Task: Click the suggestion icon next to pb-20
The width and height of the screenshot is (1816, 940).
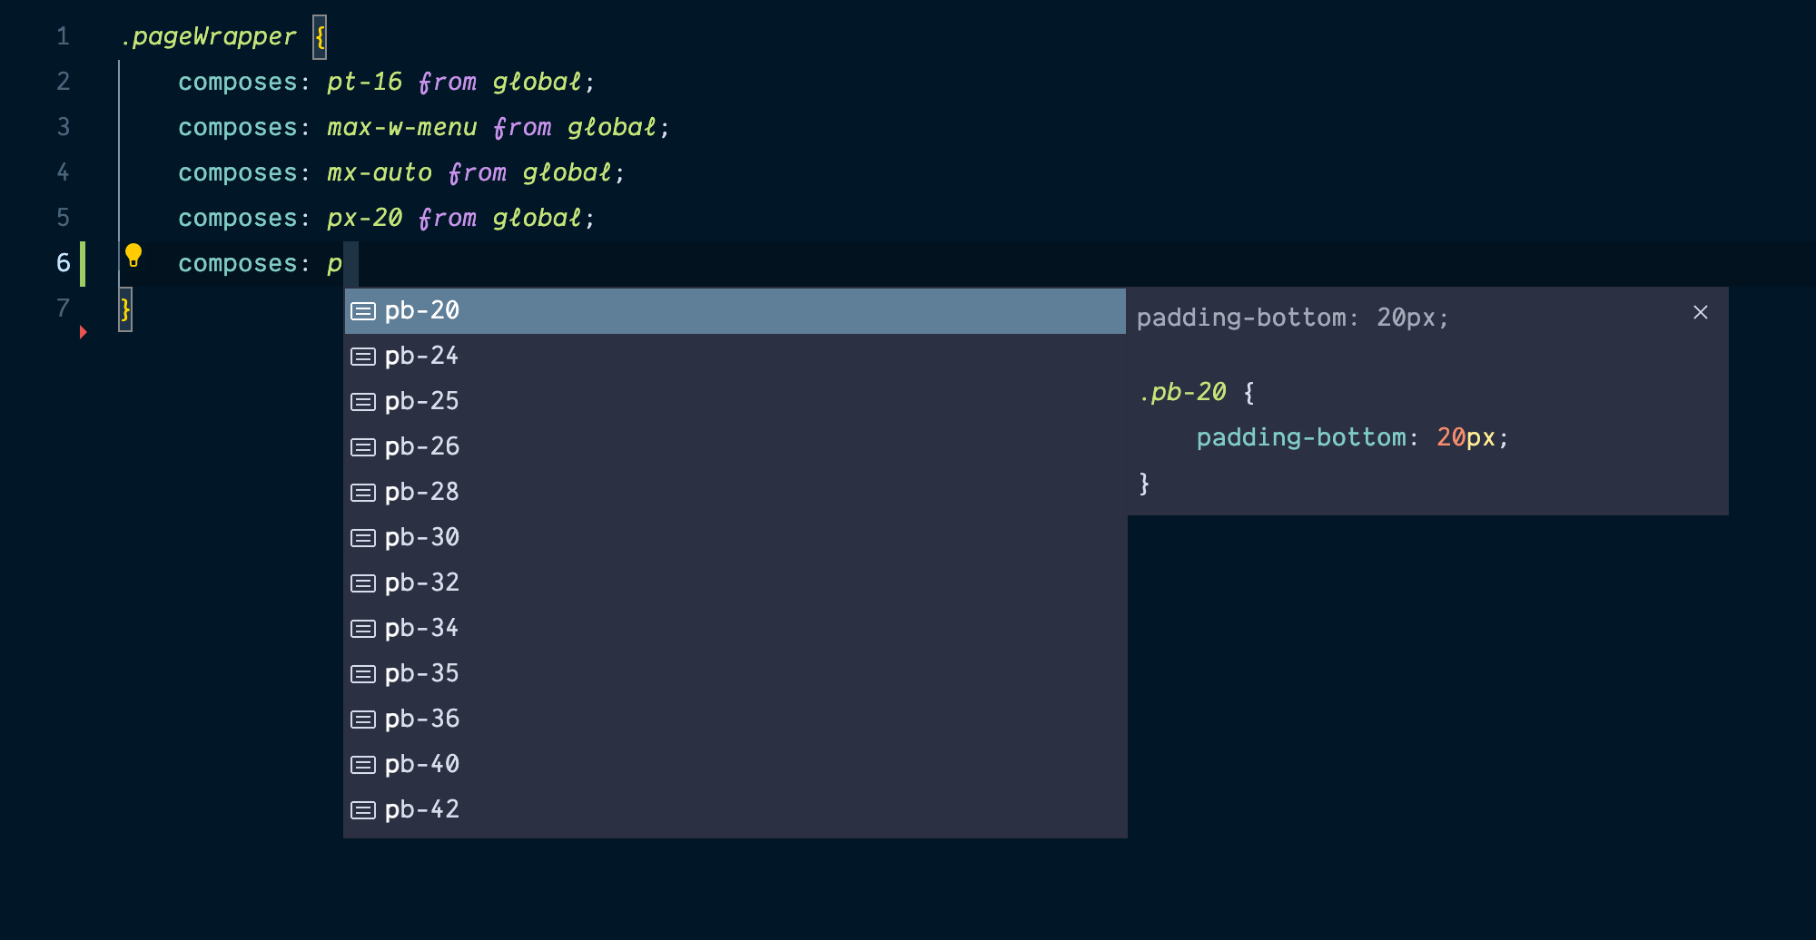Action: (x=363, y=310)
